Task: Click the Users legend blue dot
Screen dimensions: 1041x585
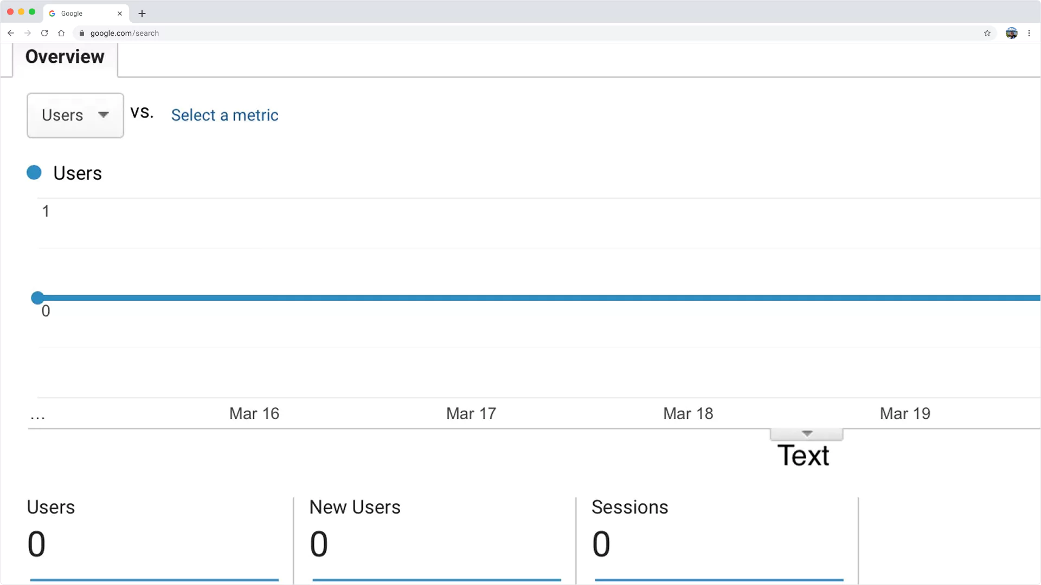Action: pyautogui.click(x=34, y=173)
